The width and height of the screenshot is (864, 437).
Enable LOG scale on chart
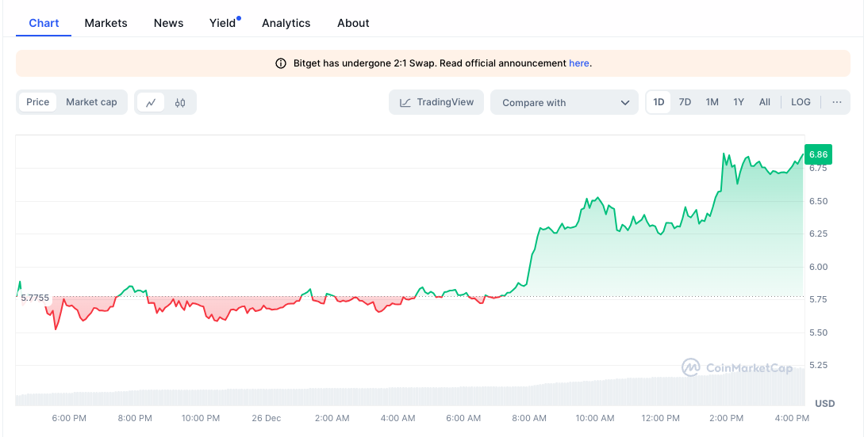(x=801, y=102)
